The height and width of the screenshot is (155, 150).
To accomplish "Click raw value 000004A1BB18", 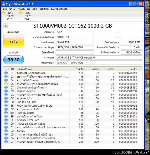I will point(128,73).
